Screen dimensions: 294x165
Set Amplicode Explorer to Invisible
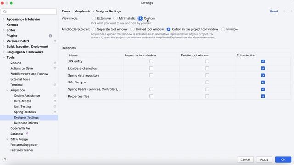point(223,29)
